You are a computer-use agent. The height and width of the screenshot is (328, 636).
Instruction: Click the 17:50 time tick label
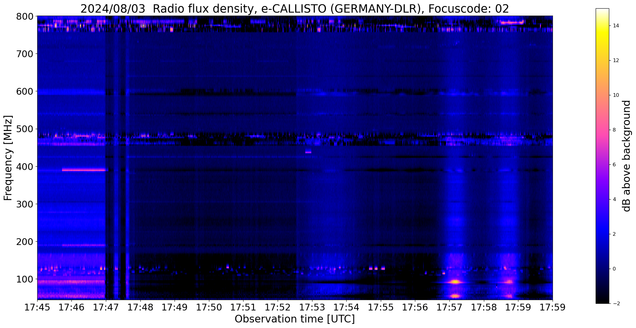click(x=209, y=307)
